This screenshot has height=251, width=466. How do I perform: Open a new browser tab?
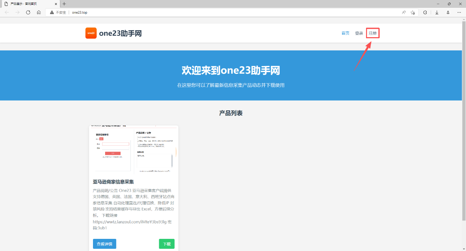pyautogui.click(x=64, y=4)
